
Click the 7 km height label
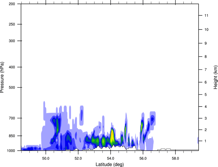[x=206, y=70]
